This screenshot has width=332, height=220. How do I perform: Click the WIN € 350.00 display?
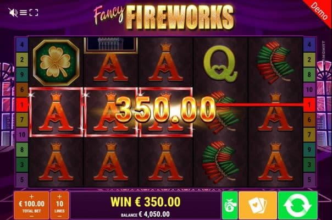146,201
